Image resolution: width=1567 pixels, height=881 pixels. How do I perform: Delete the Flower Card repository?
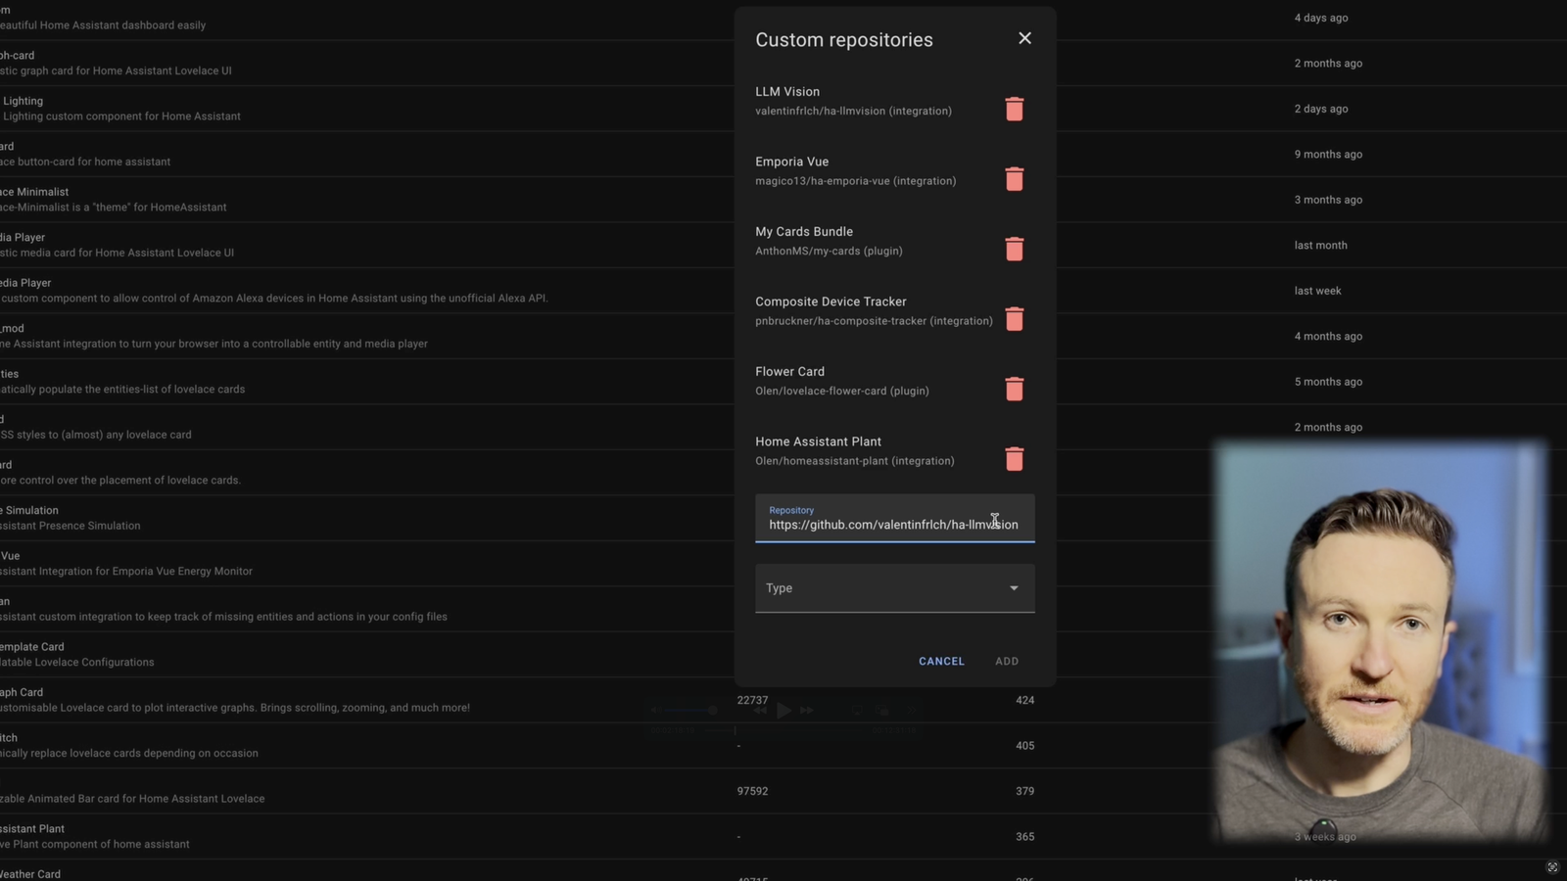point(1015,389)
